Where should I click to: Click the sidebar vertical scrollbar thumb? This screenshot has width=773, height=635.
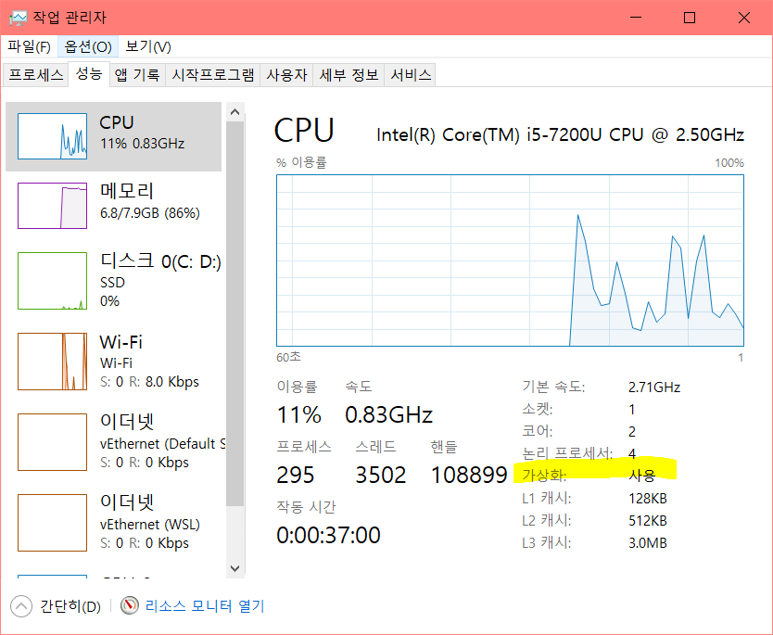pos(235,313)
